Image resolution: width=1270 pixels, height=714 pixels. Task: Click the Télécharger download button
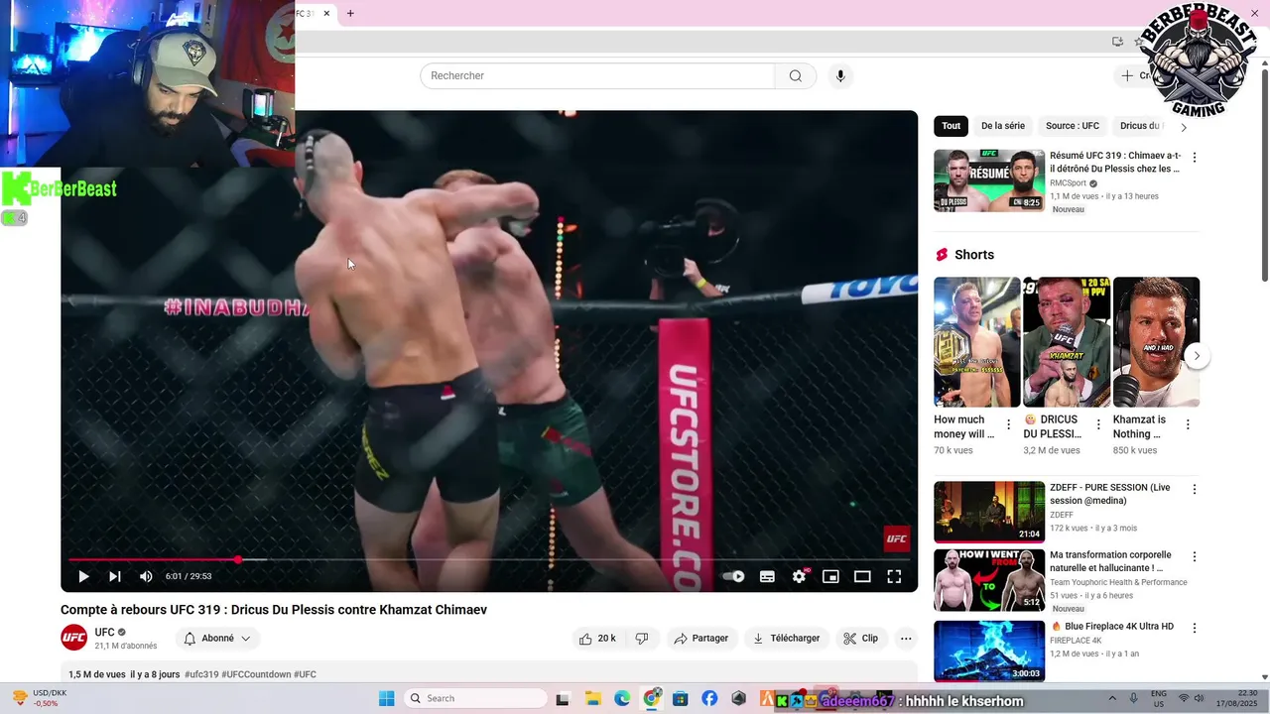point(787,639)
